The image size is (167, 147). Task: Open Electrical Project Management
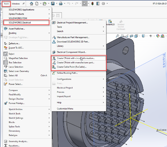(x=79, y=22)
